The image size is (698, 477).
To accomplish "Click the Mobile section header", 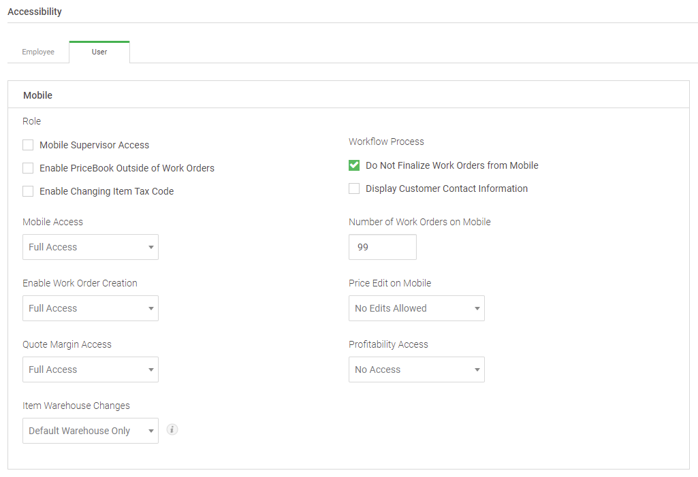I will tap(37, 95).
